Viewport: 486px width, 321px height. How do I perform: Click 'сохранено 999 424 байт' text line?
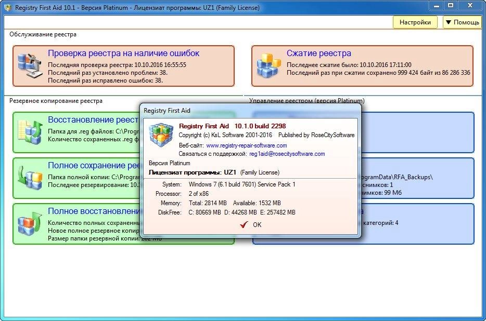378,73
